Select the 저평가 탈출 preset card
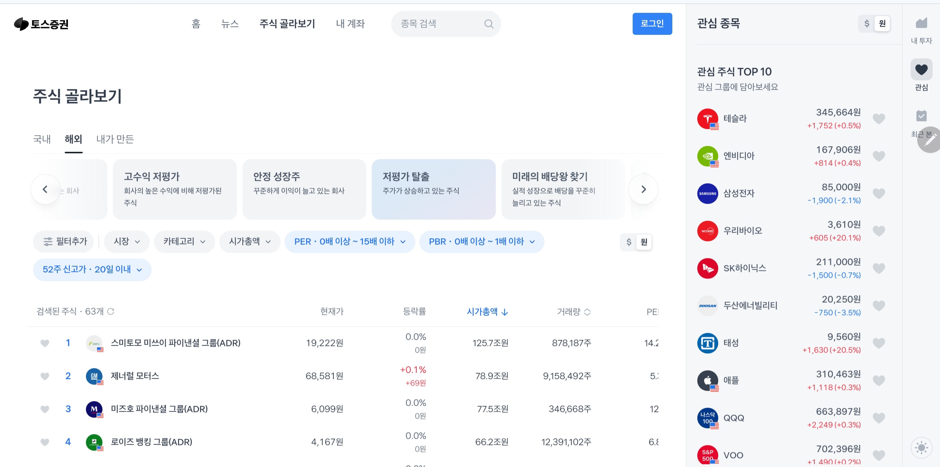The height and width of the screenshot is (467, 940). [434, 189]
